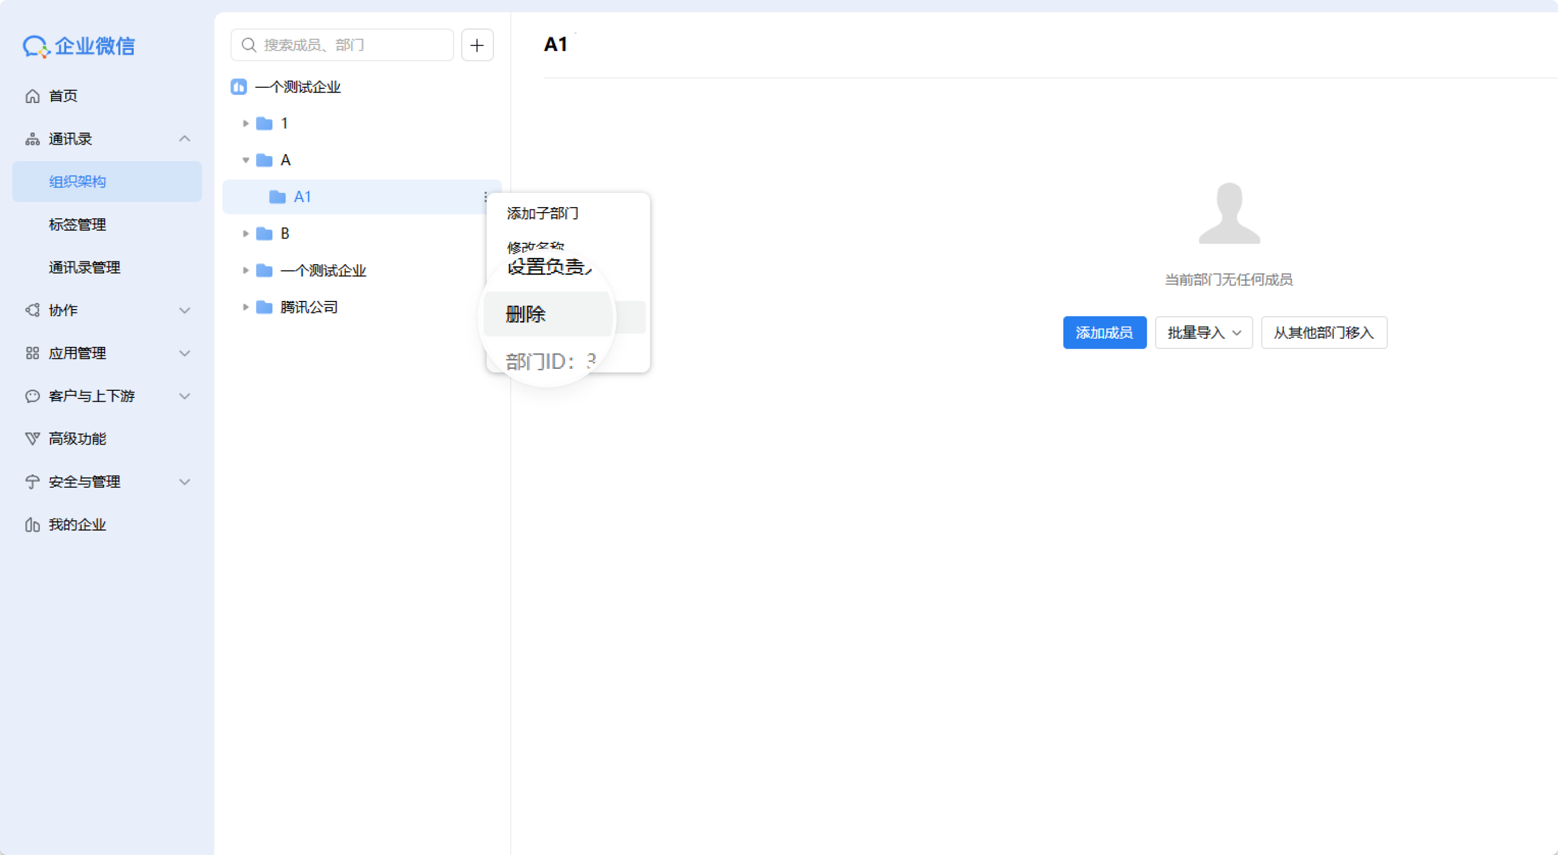This screenshot has height=855, width=1558.
Task: Expand 安全与管理 chevron
Action: (x=184, y=482)
